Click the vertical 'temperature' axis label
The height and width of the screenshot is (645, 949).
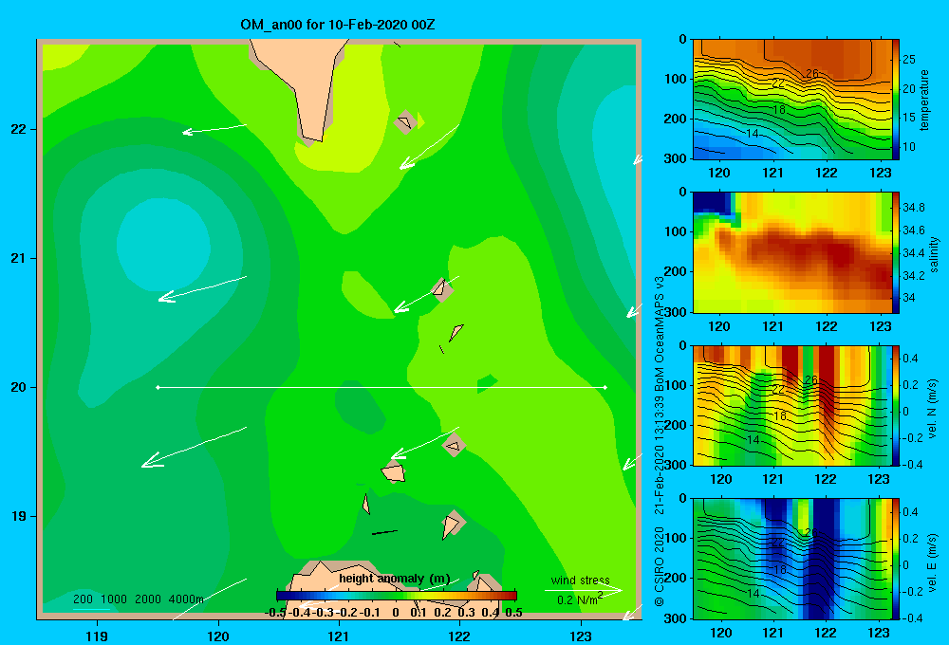[924, 100]
